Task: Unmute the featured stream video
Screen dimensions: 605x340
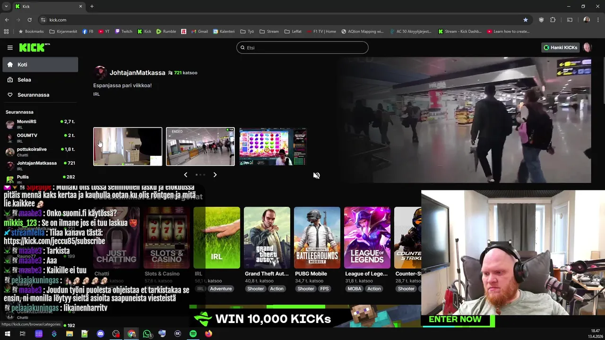Action: click(x=316, y=175)
